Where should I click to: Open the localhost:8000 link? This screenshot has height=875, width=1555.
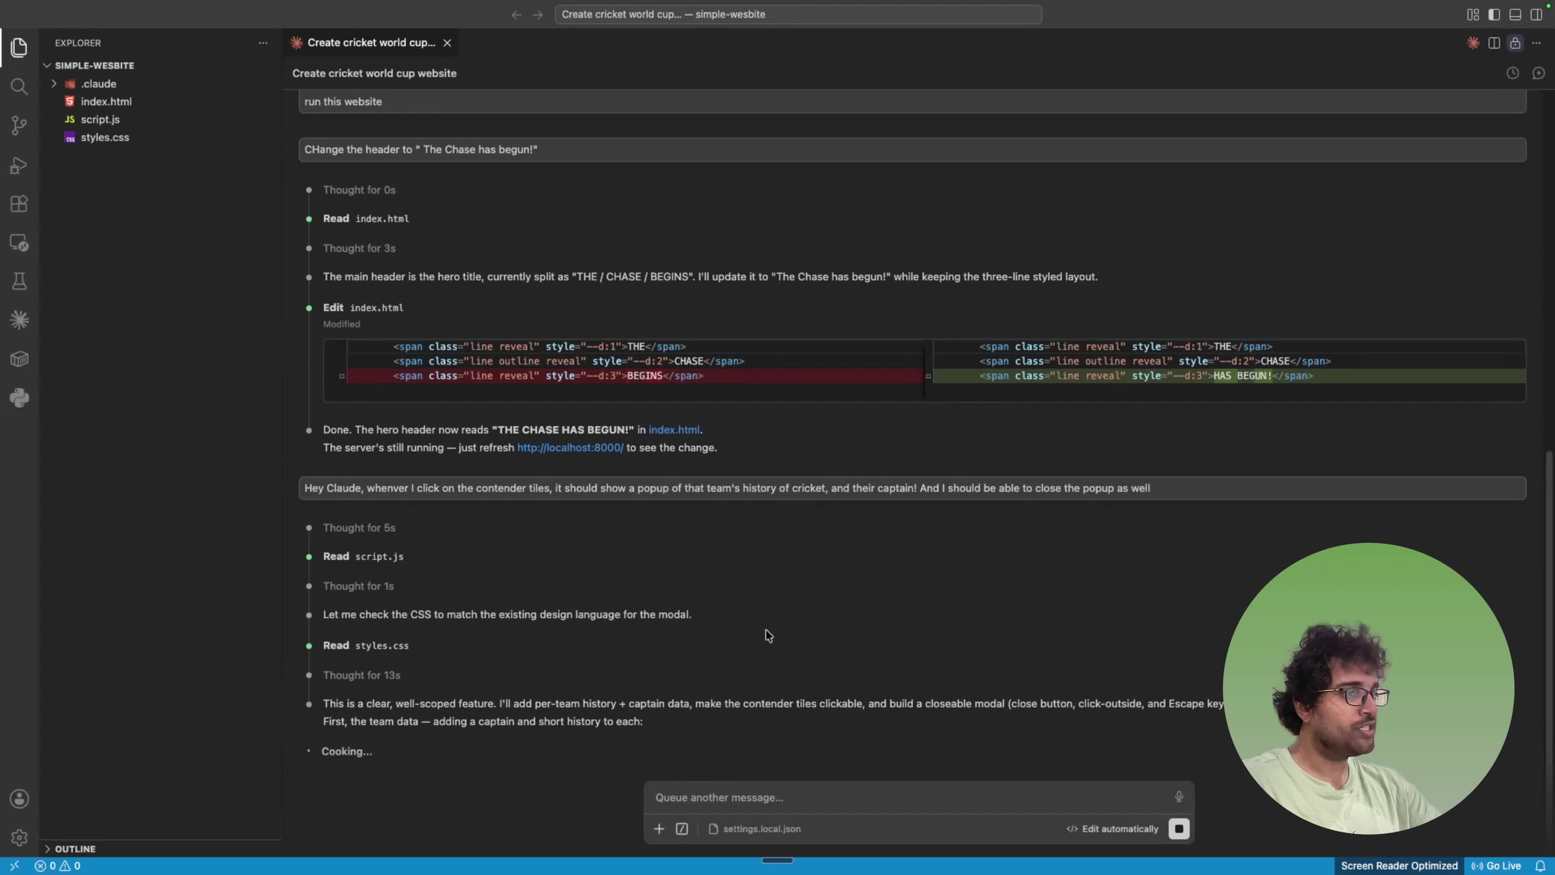pyautogui.click(x=570, y=448)
